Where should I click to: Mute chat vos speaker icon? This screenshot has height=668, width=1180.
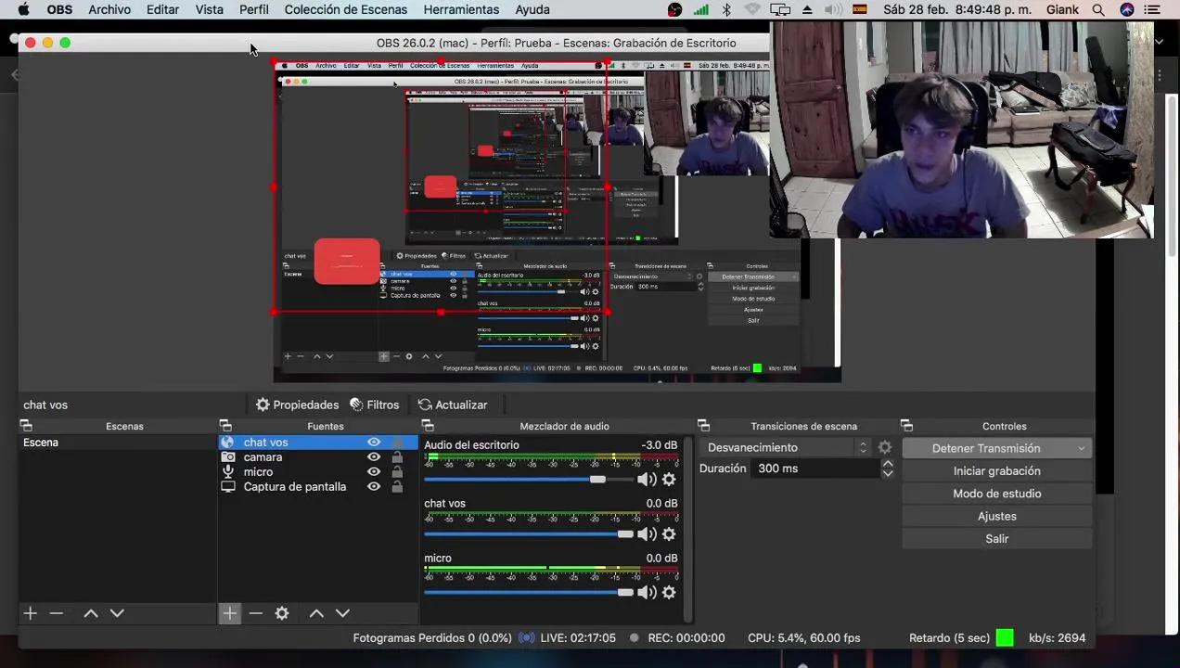[647, 534]
